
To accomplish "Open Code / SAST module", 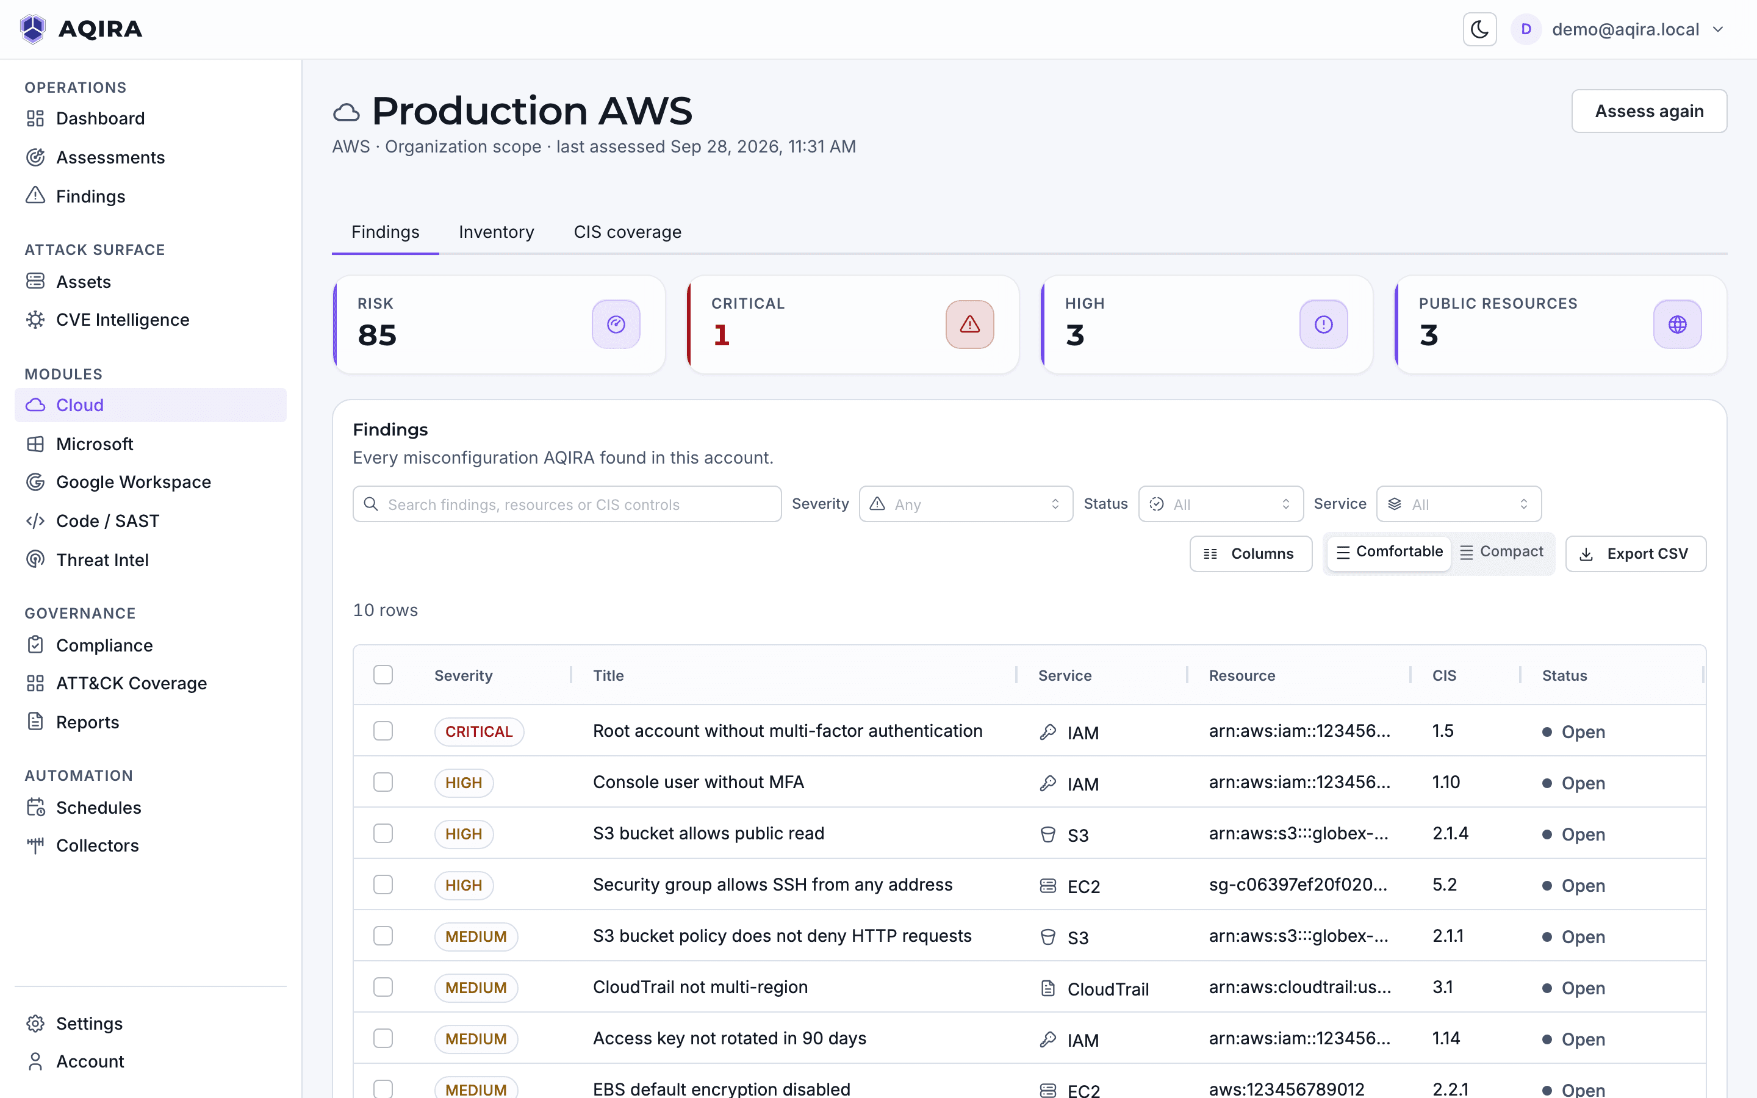I will pyautogui.click(x=150, y=521).
